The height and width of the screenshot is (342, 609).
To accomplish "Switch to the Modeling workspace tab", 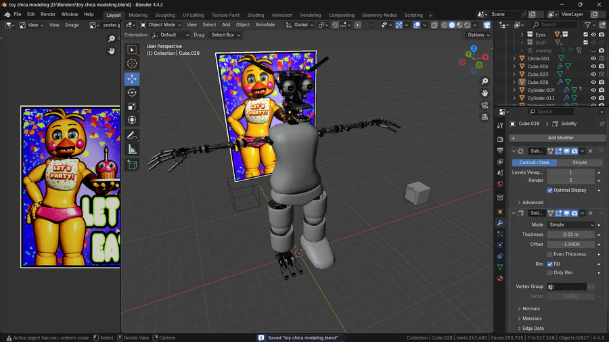I will click(138, 15).
